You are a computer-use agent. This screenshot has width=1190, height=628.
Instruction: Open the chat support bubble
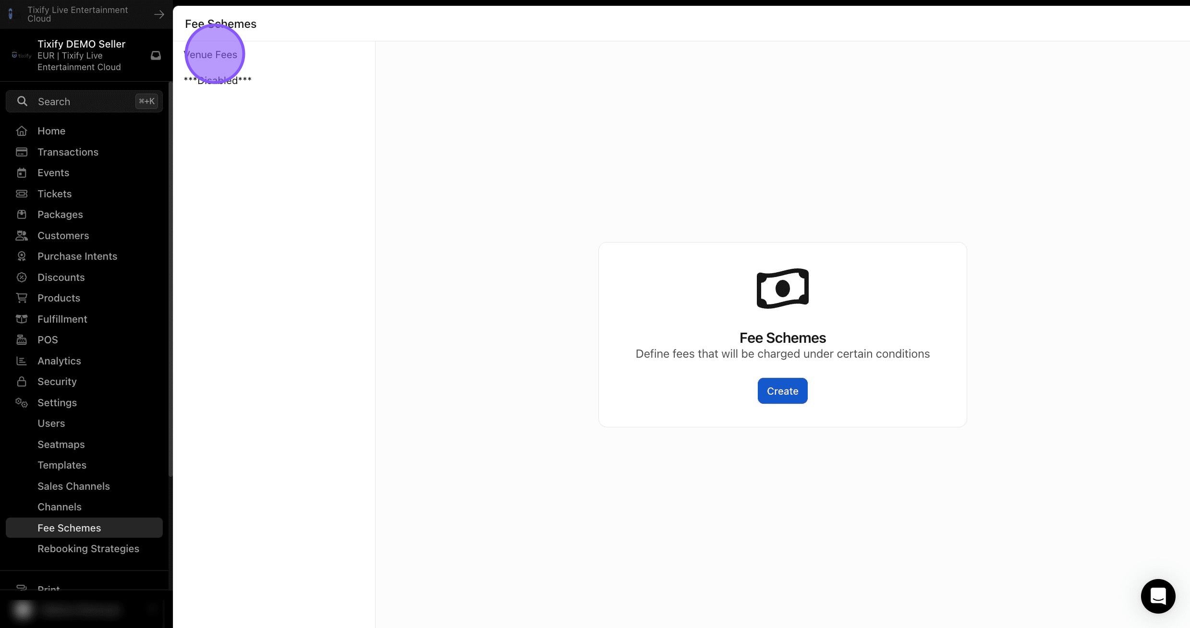tap(1158, 596)
